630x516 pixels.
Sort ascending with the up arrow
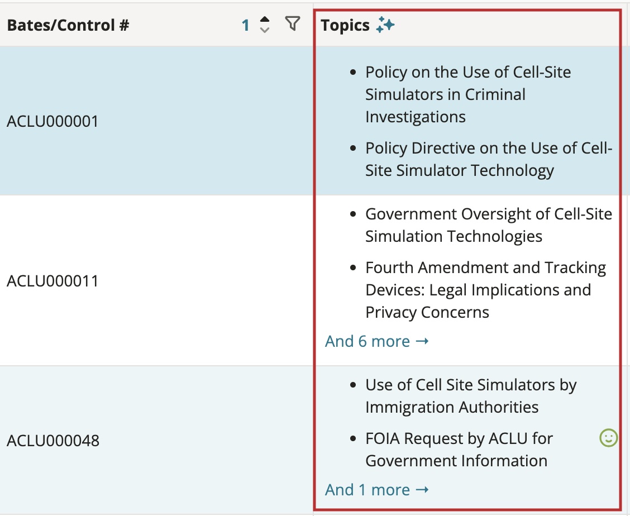(x=264, y=20)
